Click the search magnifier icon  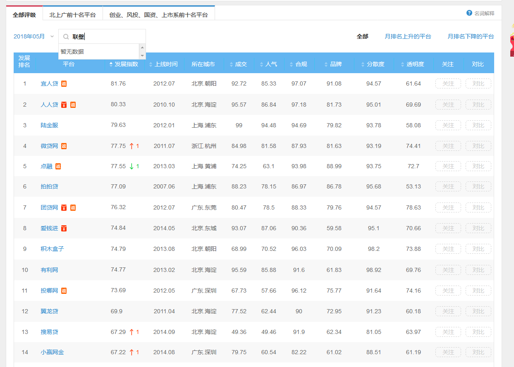66,37
